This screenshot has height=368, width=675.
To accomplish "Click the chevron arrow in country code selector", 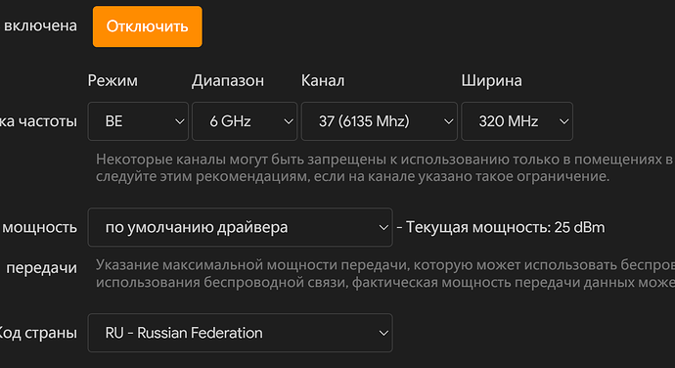I will pyautogui.click(x=383, y=333).
